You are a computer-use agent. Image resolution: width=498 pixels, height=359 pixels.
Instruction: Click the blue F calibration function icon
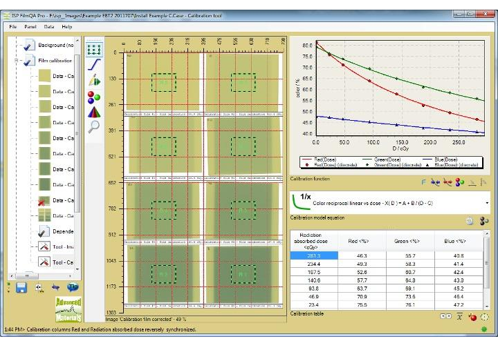coord(423,182)
